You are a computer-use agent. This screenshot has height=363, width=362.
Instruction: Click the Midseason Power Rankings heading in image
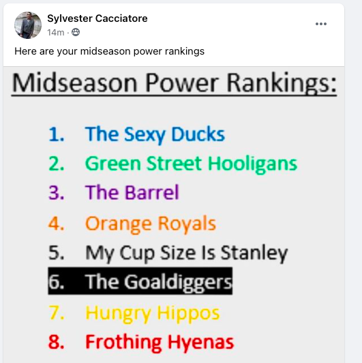[174, 83]
